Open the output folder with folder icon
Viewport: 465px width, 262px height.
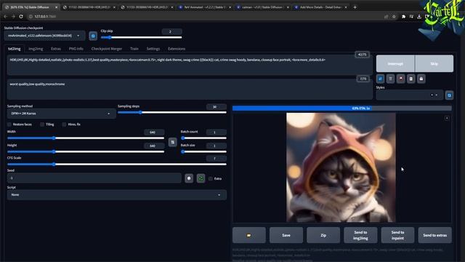[x=248, y=235]
